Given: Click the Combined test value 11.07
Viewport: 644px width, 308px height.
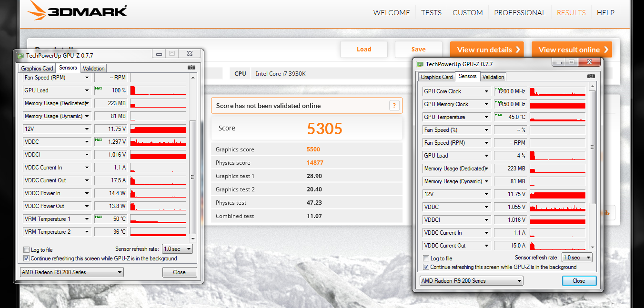Looking at the screenshot, I should [314, 216].
